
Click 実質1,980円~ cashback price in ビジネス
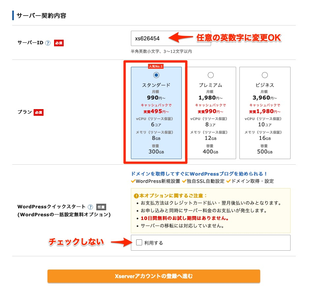[x=265, y=111]
